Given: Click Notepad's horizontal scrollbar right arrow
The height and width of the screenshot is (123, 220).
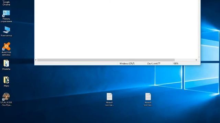Looking at the screenshot, I should tap(196, 60).
